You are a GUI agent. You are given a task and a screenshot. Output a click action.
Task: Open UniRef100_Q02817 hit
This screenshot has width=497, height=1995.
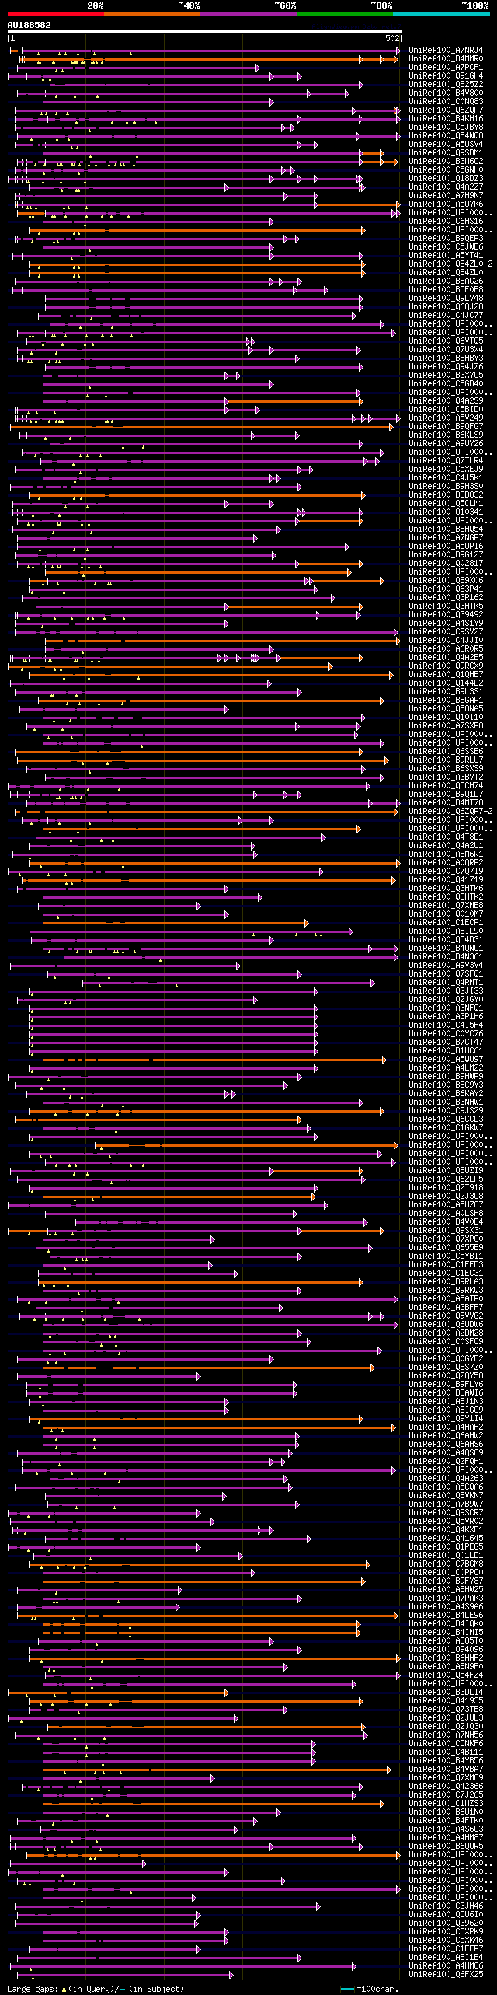pos(446,564)
